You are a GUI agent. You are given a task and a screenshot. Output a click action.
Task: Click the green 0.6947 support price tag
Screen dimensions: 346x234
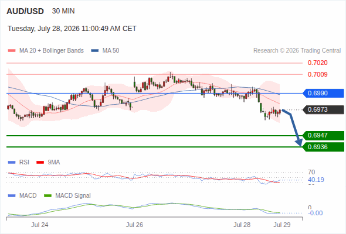pos(323,135)
